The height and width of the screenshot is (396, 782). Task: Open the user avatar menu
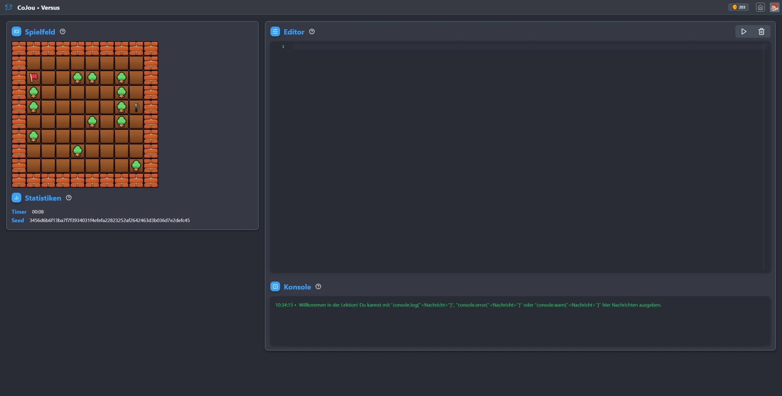775,7
